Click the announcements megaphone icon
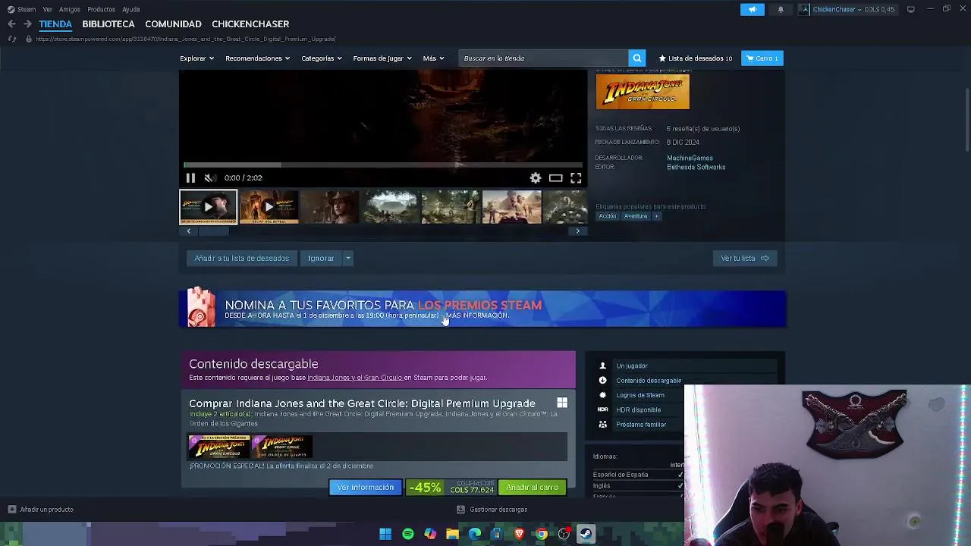 click(752, 9)
